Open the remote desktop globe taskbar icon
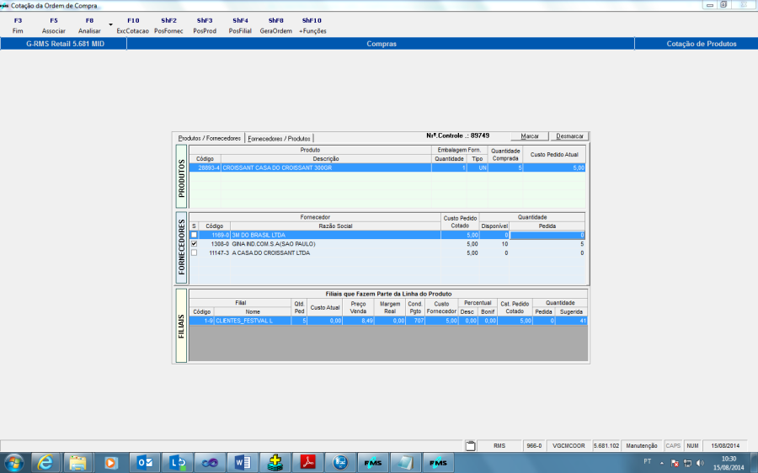758x473 pixels. 340,463
